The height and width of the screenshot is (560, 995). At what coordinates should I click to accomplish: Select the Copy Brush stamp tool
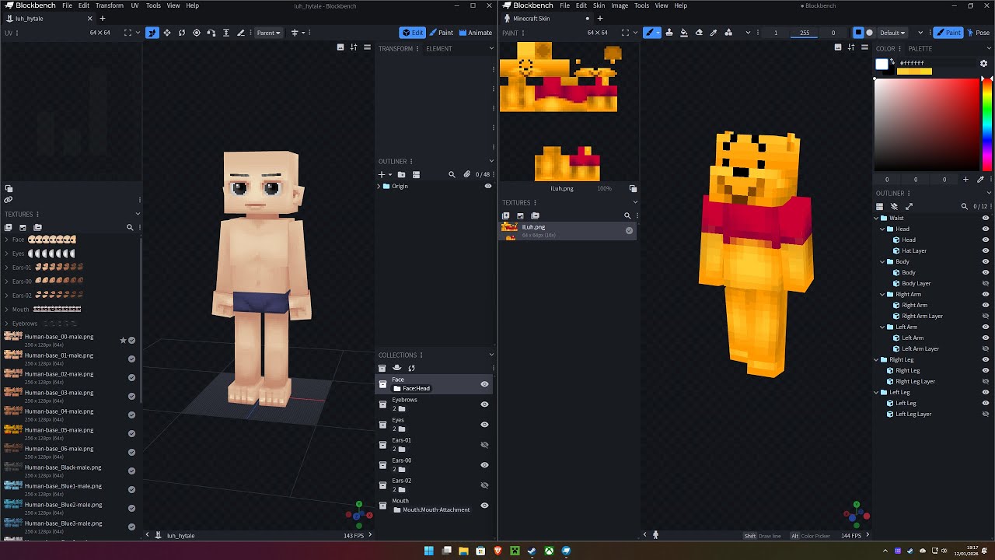click(x=669, y=33)
